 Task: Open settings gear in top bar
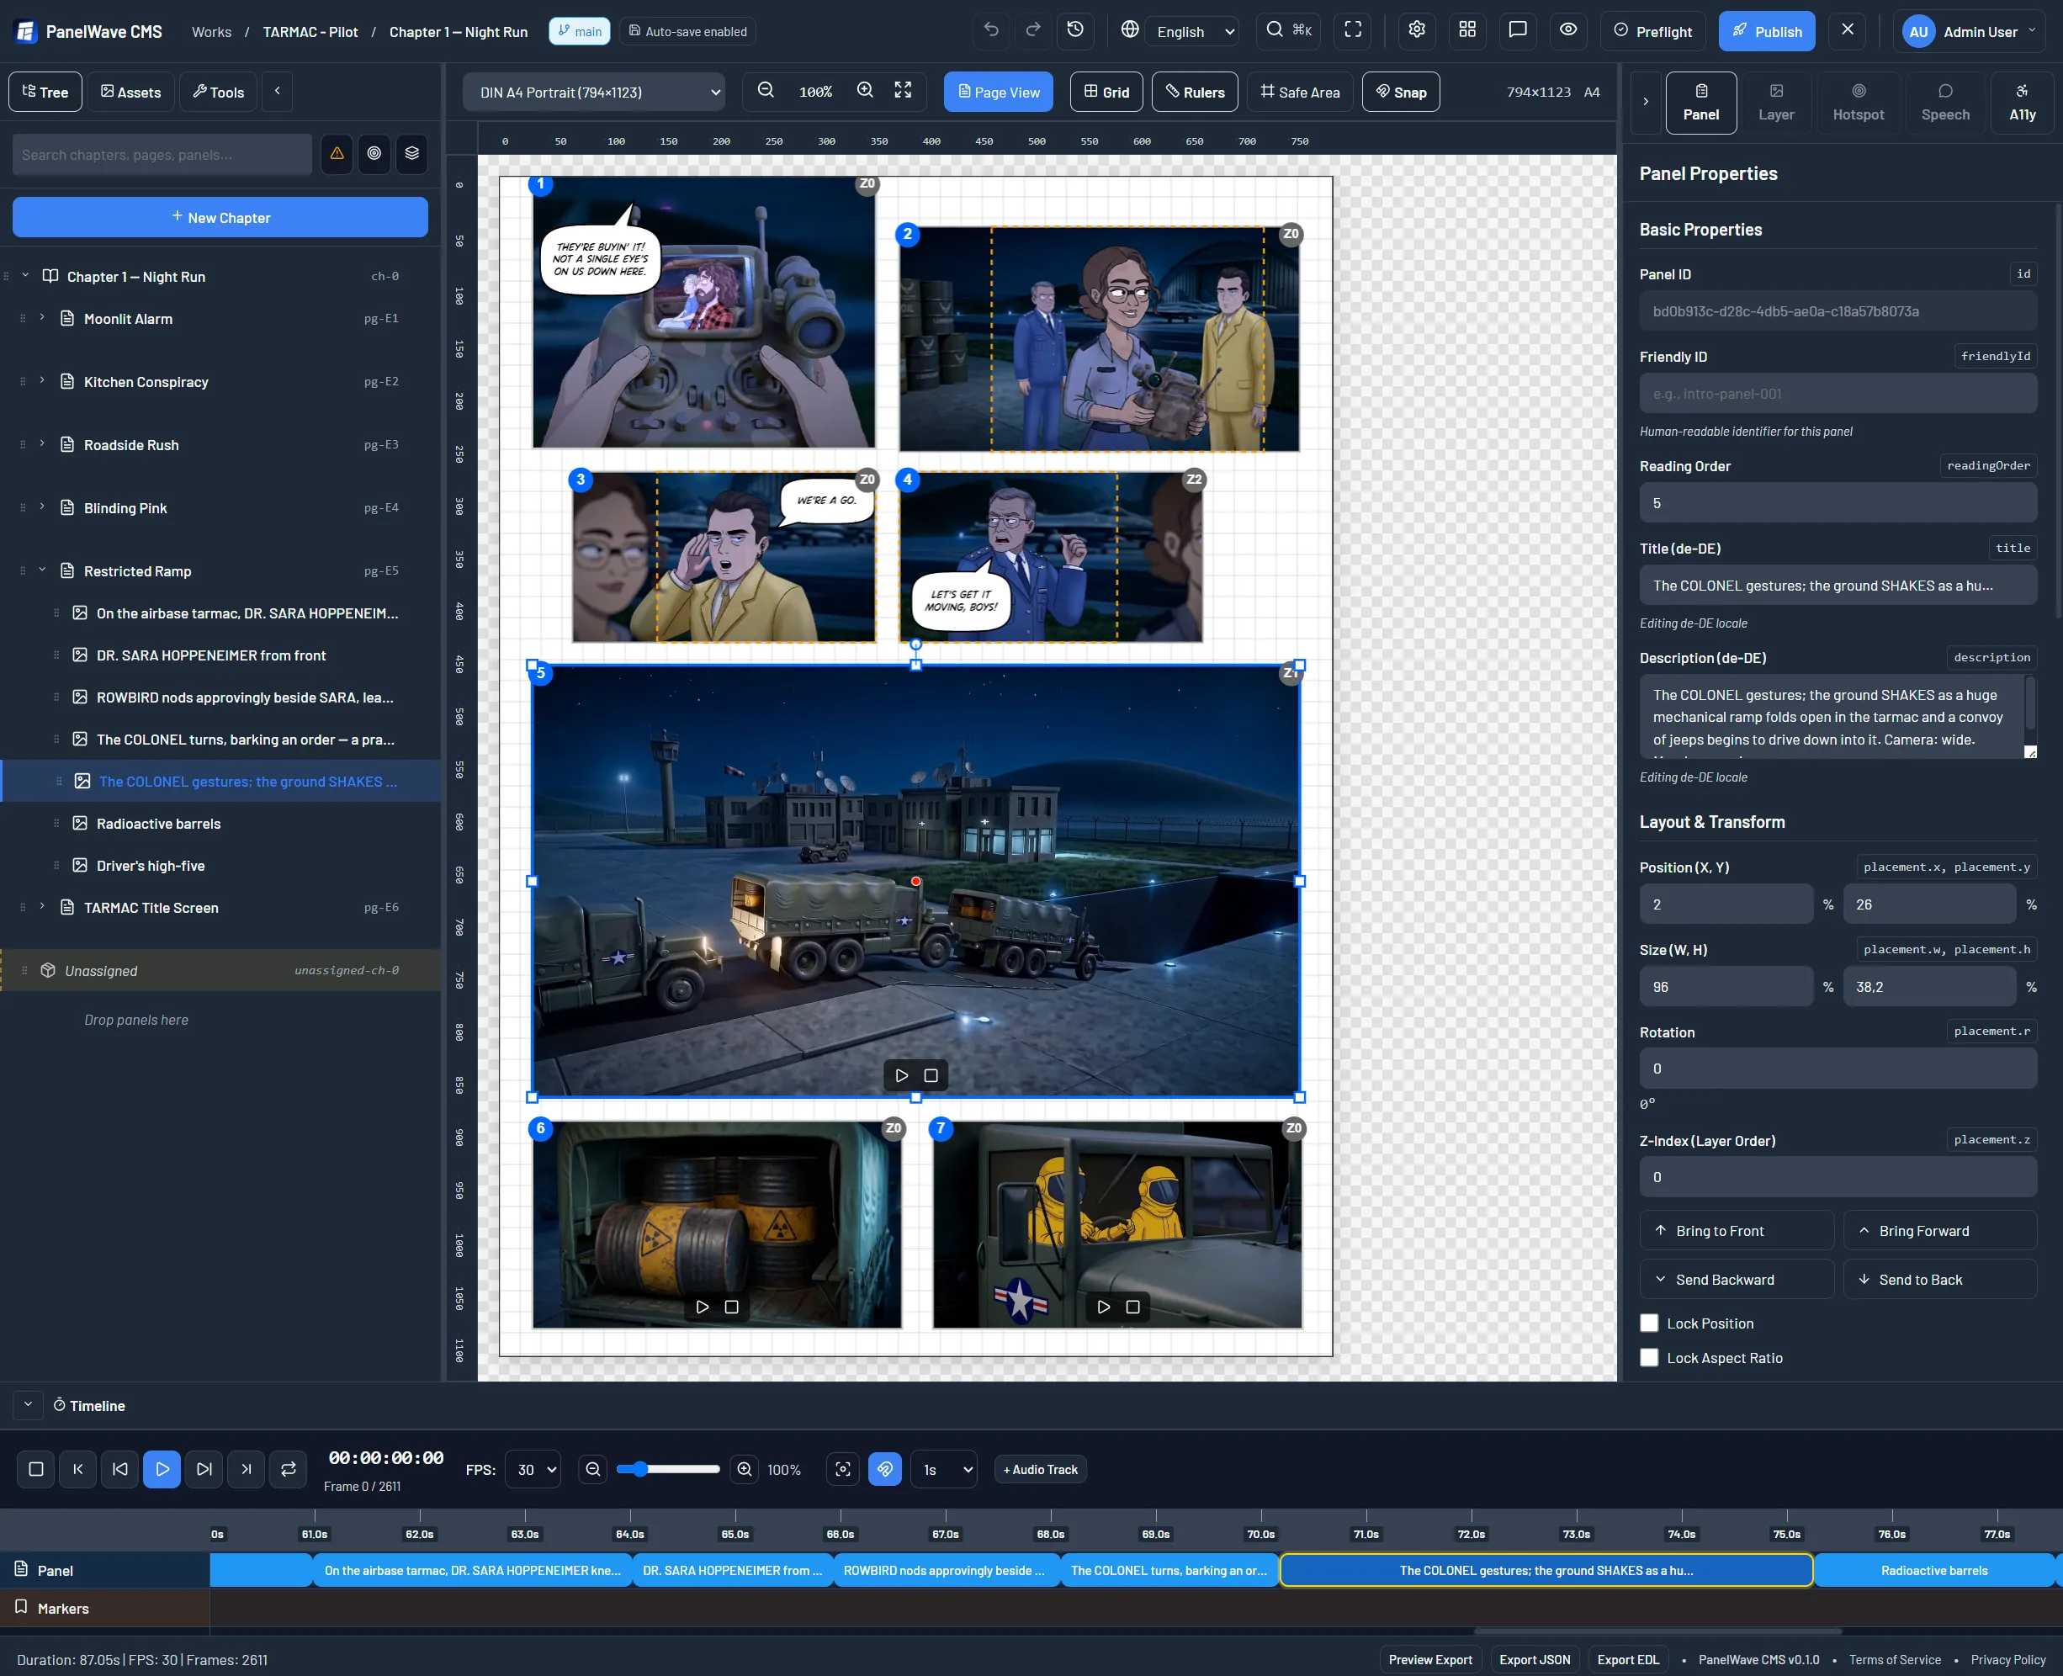click(x=1416, y=30)
